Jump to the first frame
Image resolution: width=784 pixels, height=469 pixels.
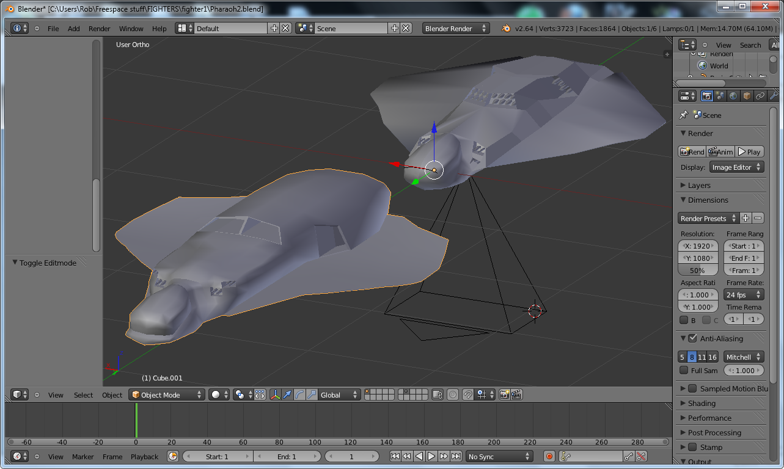pos(395,456)
